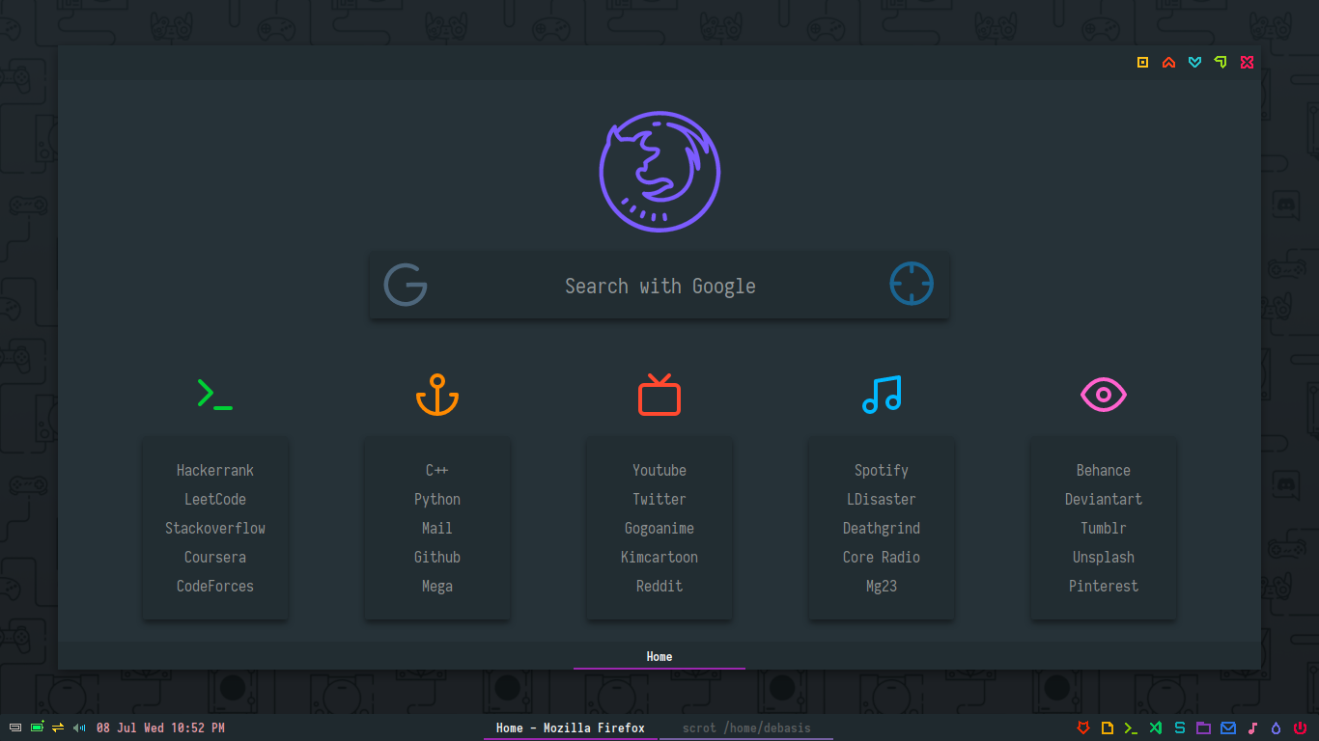Screen dimensions: 1319x741
Task: Open the Python link
Action: click(437, 499)
